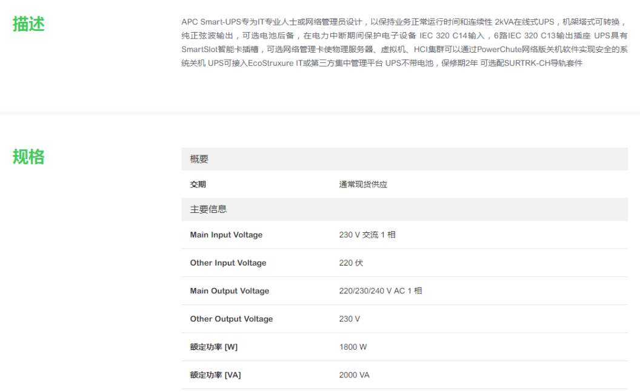Click the 220/230/240 V AC 1 相 value
This screenshot has height=392, width=640.
tap(381, 291)
